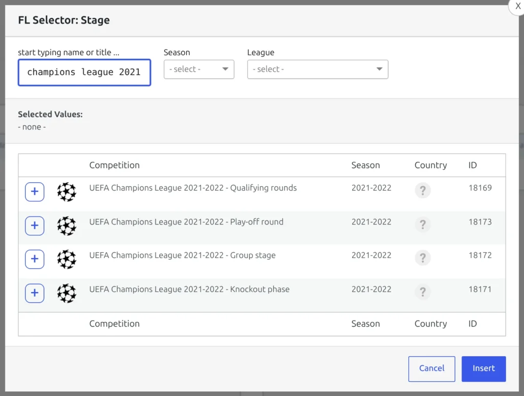Click the bottom Season footer label

pos(365,324)
